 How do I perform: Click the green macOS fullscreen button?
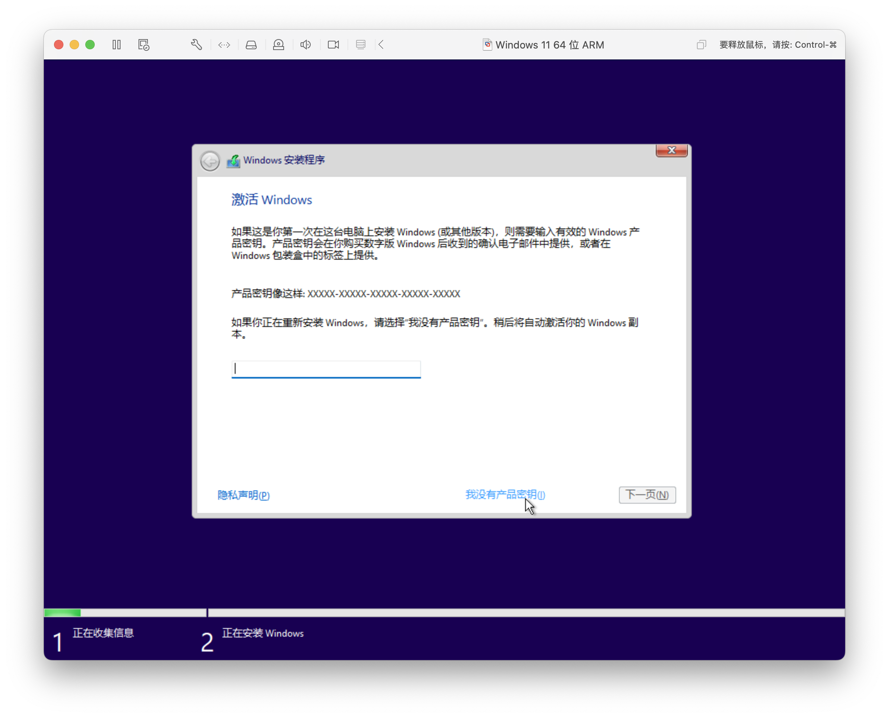click(x=90, y=45)
